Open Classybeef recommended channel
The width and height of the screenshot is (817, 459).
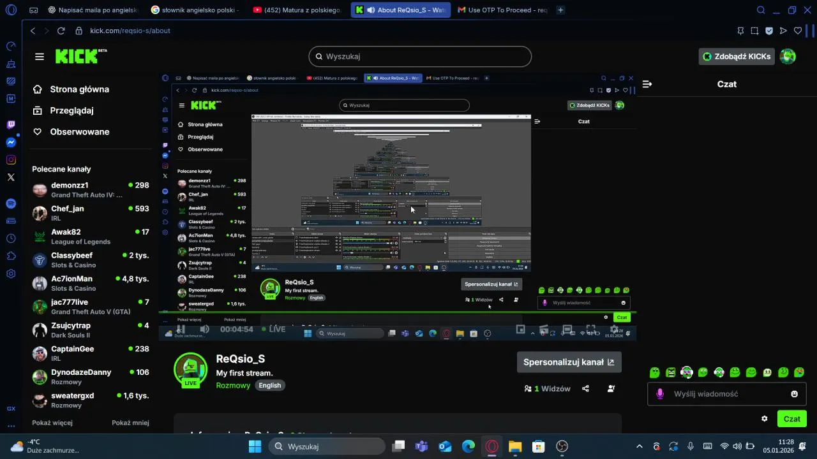tap(91, 260)
